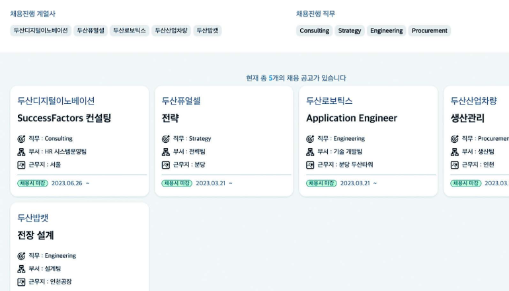Click the location icon beside 분당 두산타워
509x291 pixels.
[x=310, y=165]
